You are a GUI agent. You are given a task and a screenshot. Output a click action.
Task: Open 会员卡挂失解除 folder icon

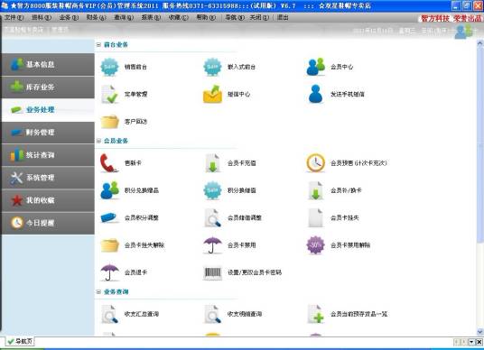point(109,245)
